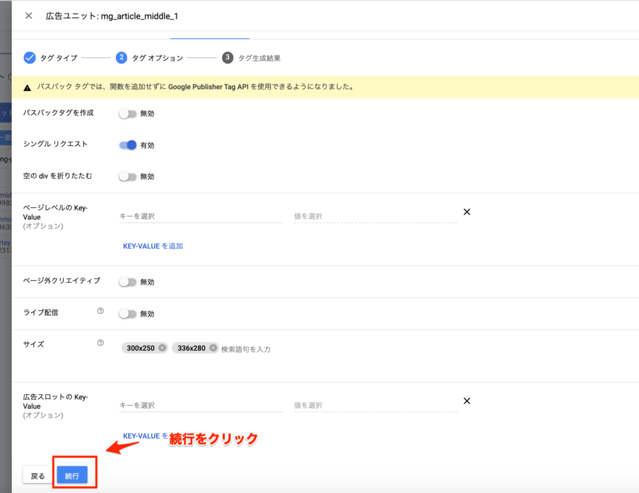Viewport: 639px width, 493px height.
Task: Click the サイズ 検索語句を入力 search field
Action: (x=246, y=349)
